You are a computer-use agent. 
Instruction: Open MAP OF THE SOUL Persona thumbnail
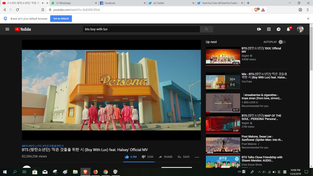pyautogui.click(x=223, y=124)
